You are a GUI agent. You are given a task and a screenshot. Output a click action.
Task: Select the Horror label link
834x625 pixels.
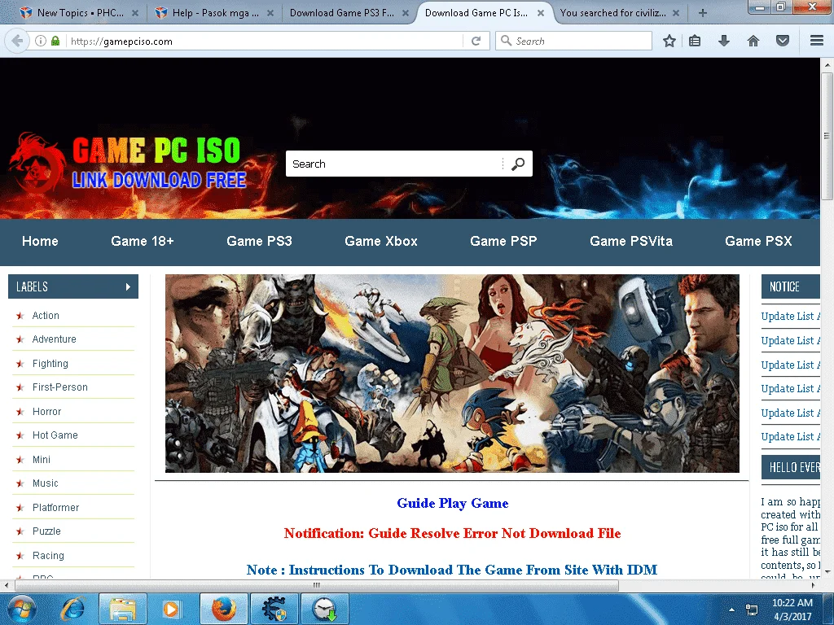tap(46, 411)
